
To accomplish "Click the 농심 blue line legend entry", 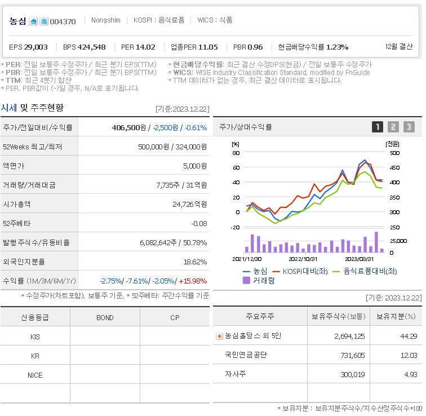I will (x=255, y=271).
